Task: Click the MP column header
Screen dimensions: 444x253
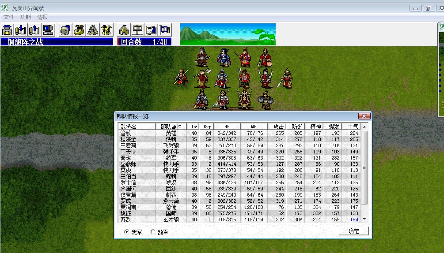Action: (x=254, y=126)
